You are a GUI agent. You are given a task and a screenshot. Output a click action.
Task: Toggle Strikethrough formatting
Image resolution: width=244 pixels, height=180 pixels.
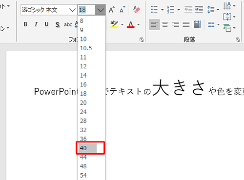click(x=68, y=25)
